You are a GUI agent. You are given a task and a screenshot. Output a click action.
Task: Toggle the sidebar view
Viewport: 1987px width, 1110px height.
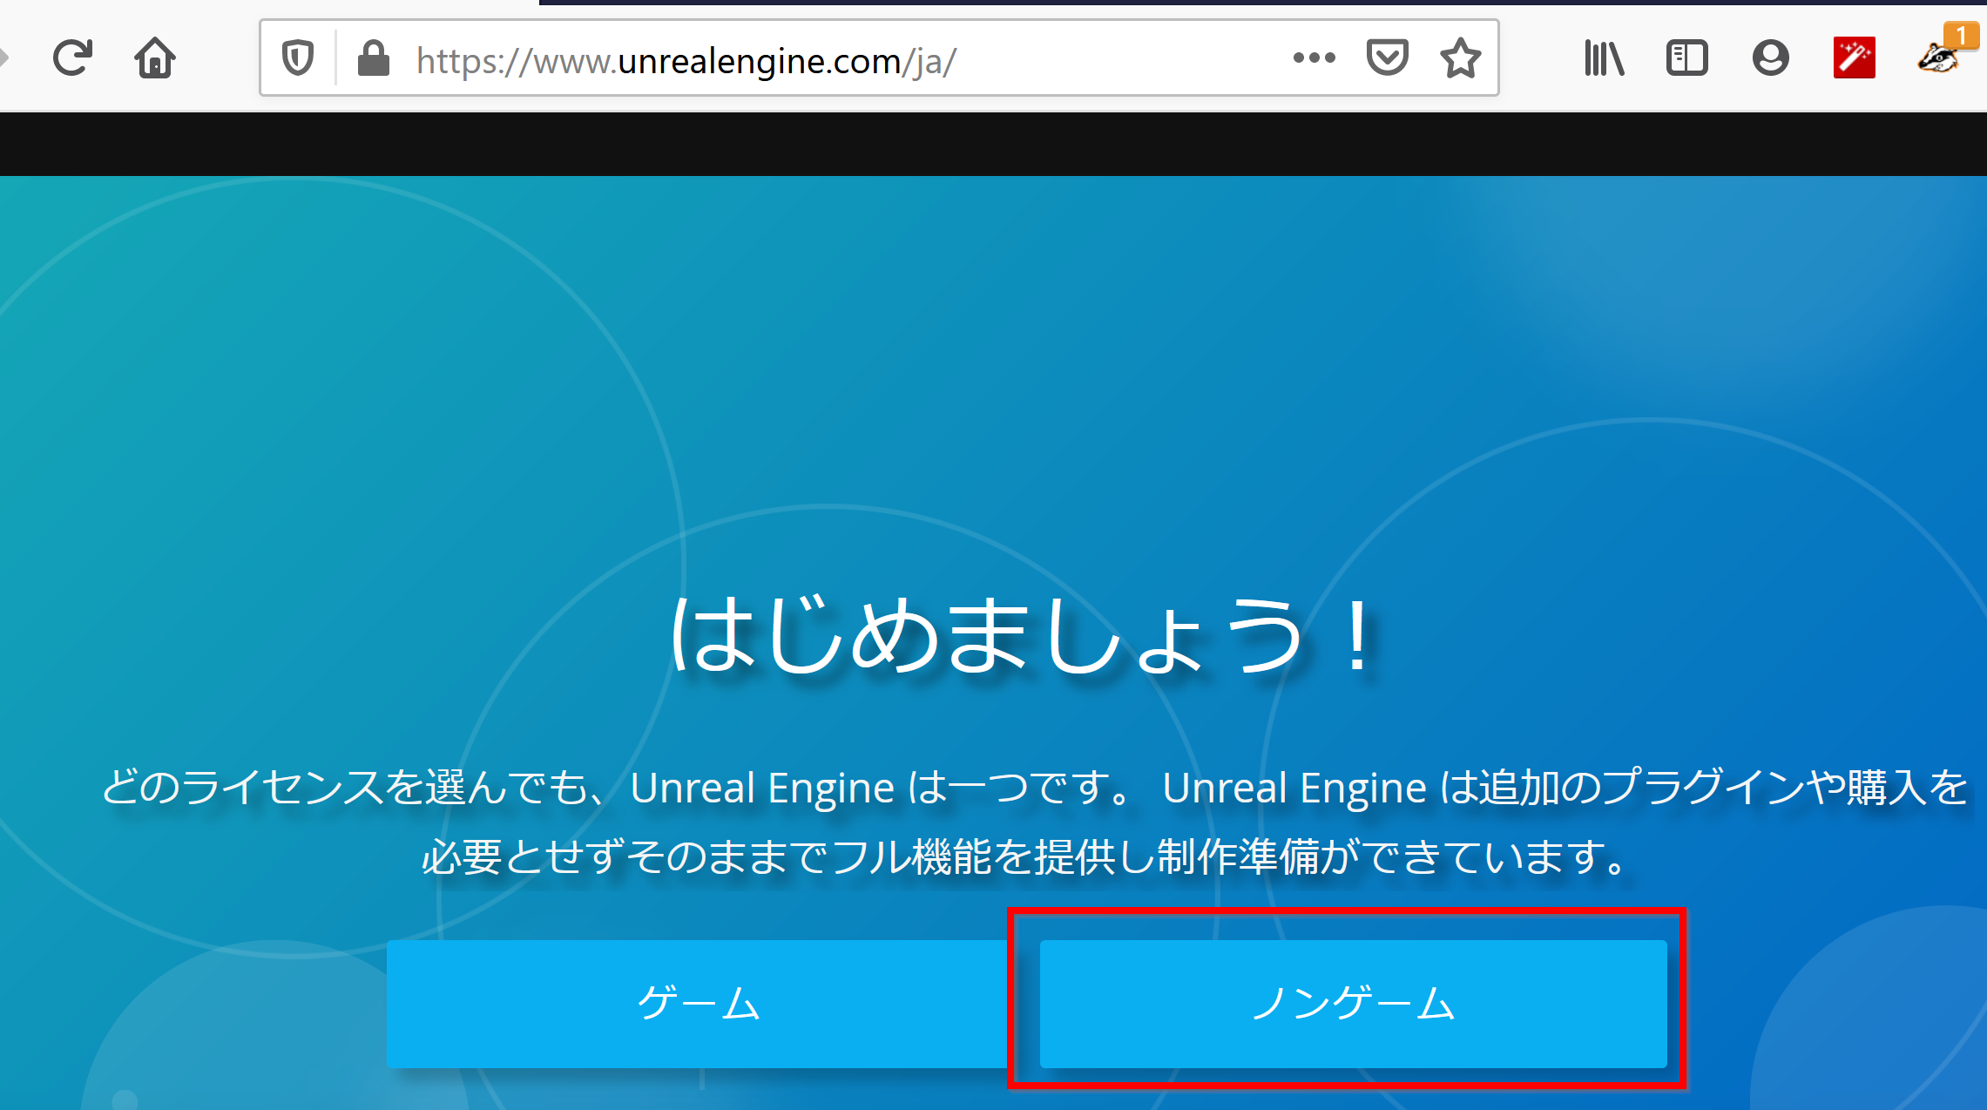point(1686,58)
